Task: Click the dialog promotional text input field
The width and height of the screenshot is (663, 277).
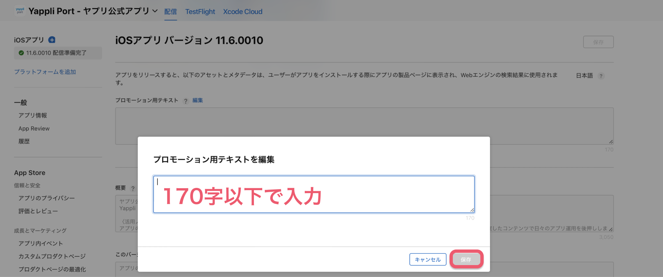Action: 314,194
